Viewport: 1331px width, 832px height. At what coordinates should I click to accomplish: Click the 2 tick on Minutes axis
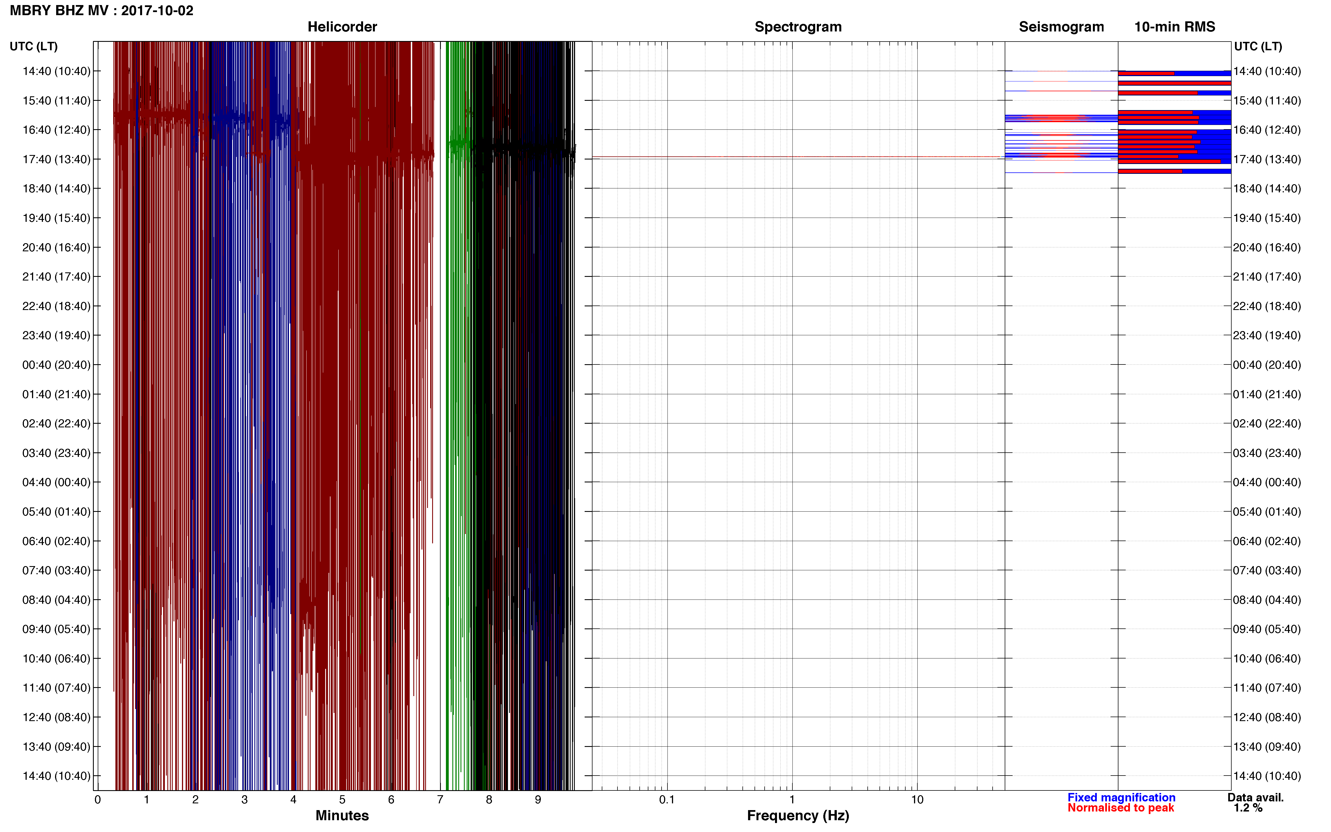point(195,799)
